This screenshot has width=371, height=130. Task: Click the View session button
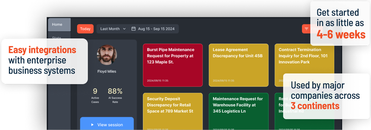point(107,124)
